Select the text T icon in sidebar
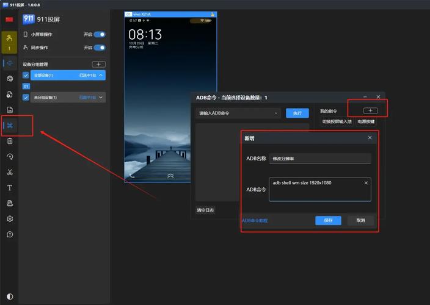 (10, 188)
